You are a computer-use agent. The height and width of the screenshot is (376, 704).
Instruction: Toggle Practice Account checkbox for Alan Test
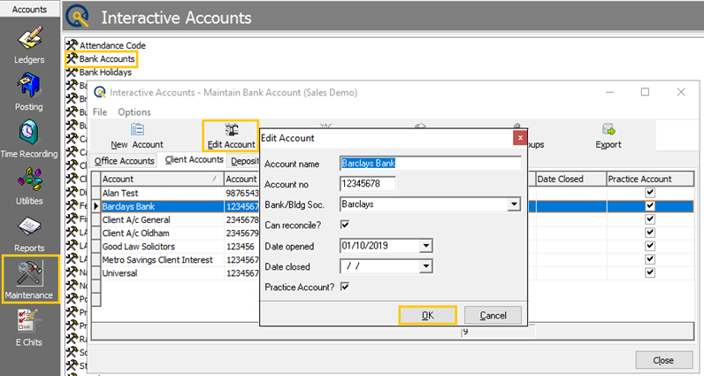[650, 193]
